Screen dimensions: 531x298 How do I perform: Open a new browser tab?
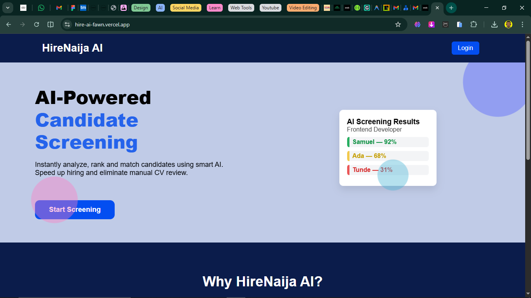coord(451,8)
